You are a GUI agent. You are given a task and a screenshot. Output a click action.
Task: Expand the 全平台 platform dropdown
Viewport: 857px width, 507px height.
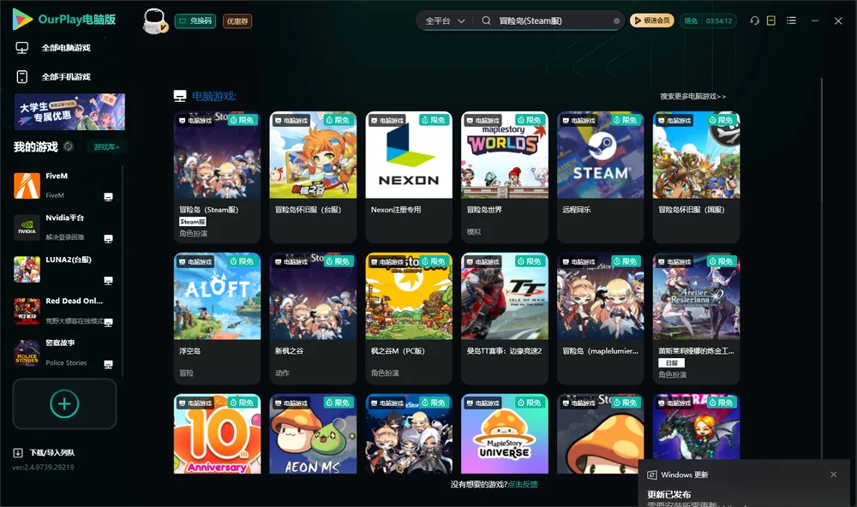(x=445, y=21)
